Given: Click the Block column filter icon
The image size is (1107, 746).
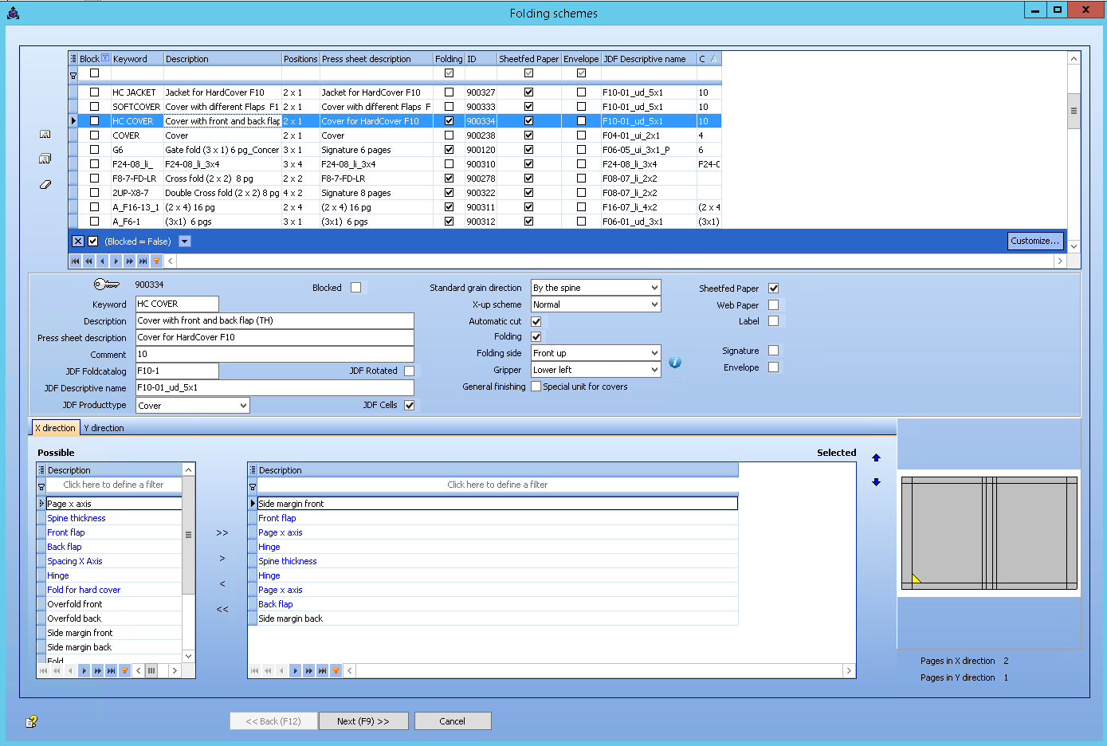Looking at the screenshot, I should [x=104, y=58].
